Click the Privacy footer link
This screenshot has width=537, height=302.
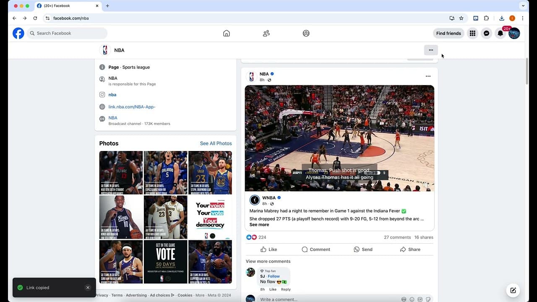(x=101, y=295)
